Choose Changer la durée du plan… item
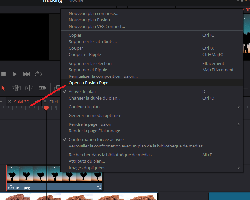Image resolution: width=250 pixels, height=200 pixels. click(152, 98)
